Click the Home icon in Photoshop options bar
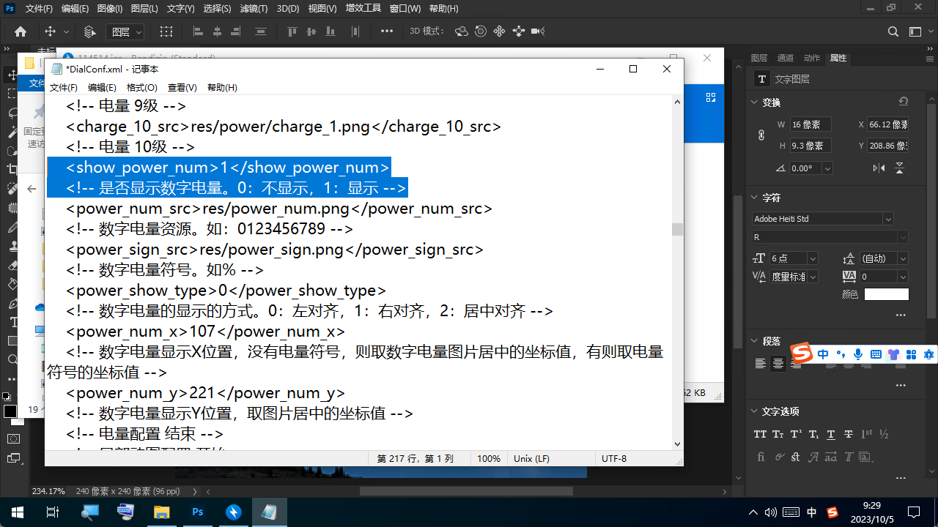The height and width of the screenshot is (527, 938). (x=21, y=31)
